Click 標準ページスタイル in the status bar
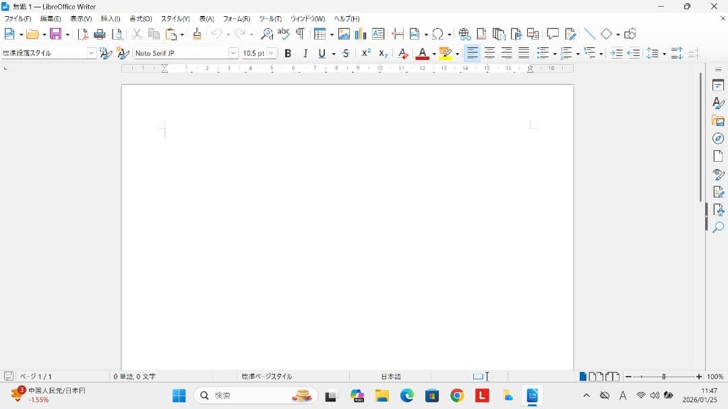The image size is (728, 409). tap(267, 377)
